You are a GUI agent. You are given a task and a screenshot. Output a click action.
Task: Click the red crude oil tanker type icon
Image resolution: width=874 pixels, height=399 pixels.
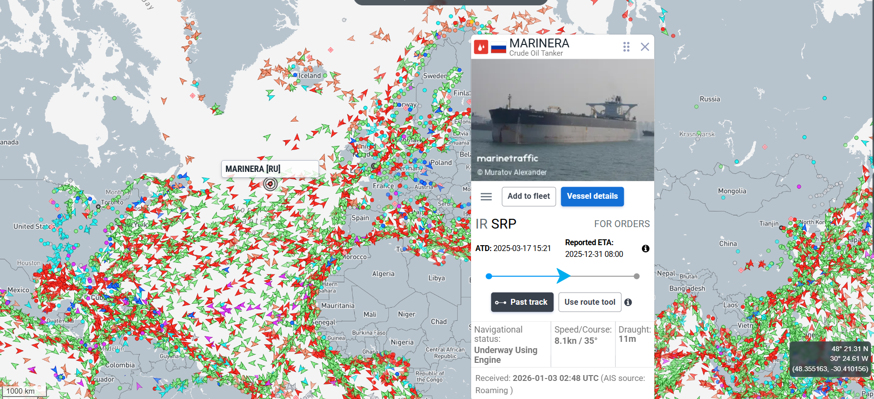pos(481,47)
